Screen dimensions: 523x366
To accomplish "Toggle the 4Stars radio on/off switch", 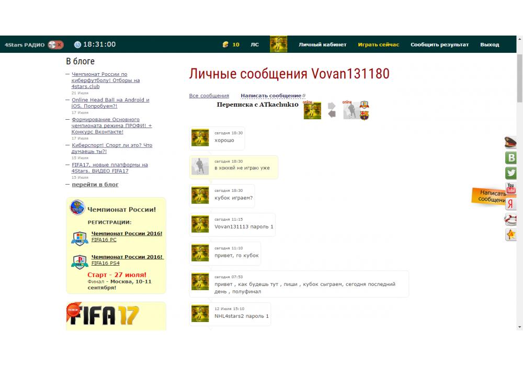I will click(x=55, y=44).
